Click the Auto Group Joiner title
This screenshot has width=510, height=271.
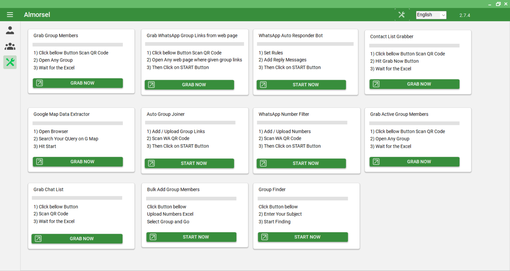click(165, 114)
